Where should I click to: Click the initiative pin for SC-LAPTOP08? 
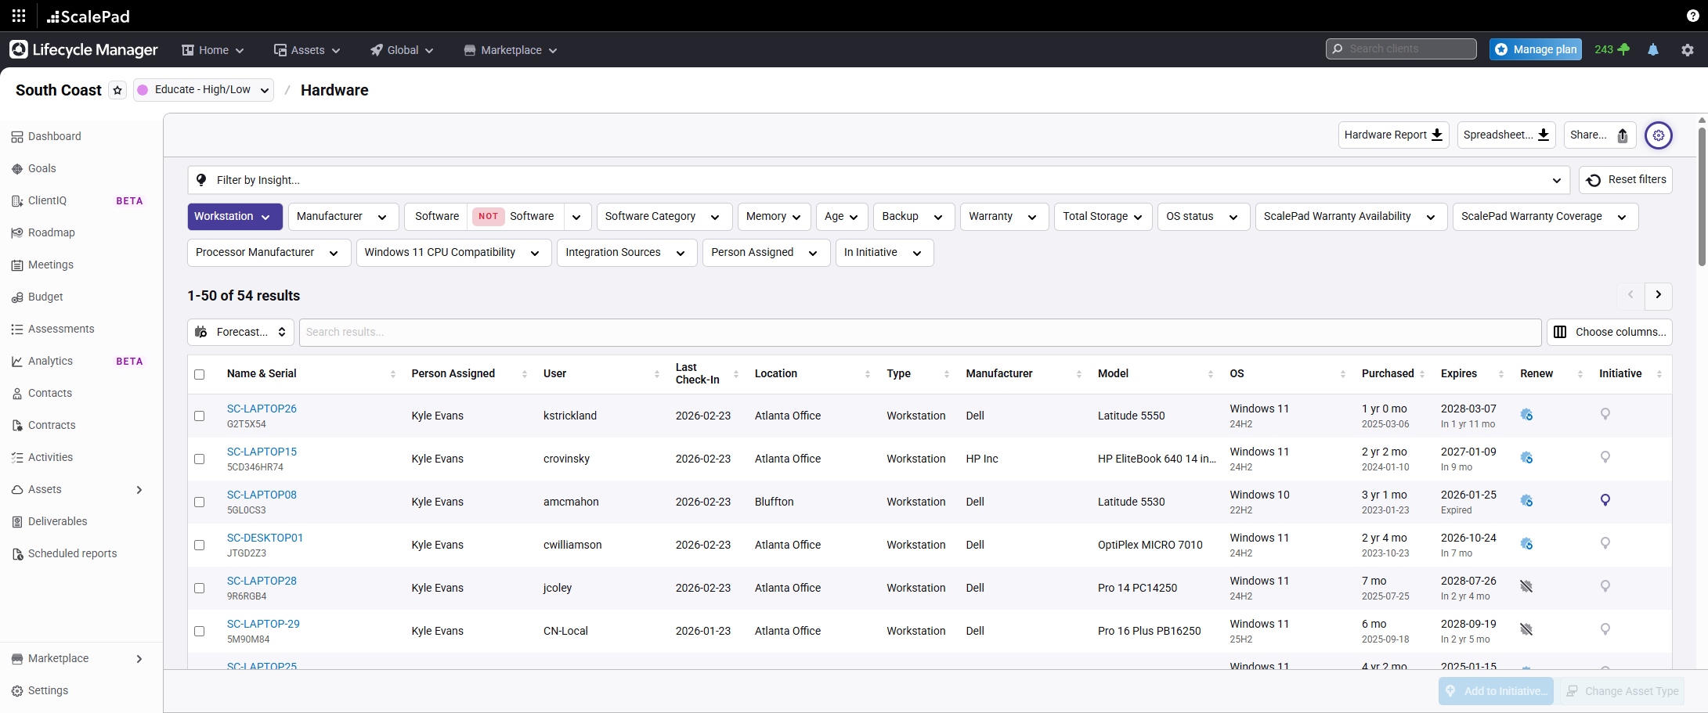pyautogui.click(x=1605, y=500)
